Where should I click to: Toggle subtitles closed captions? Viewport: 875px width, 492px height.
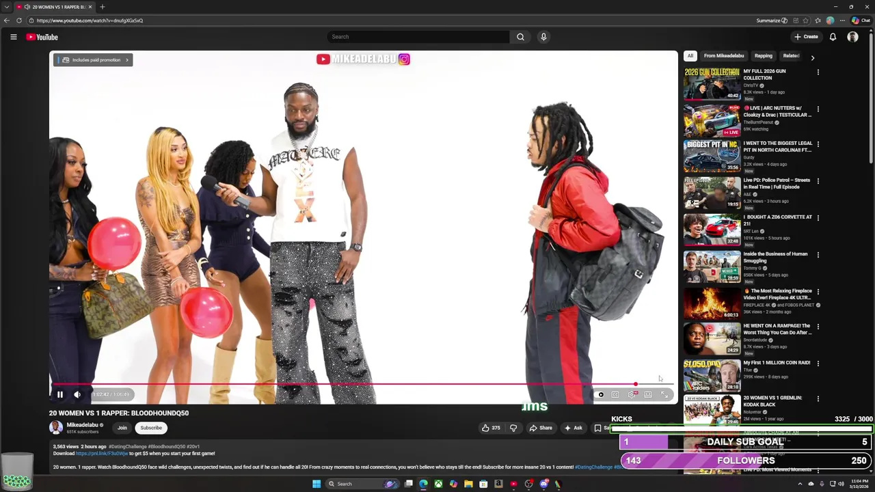coord(615,394)
